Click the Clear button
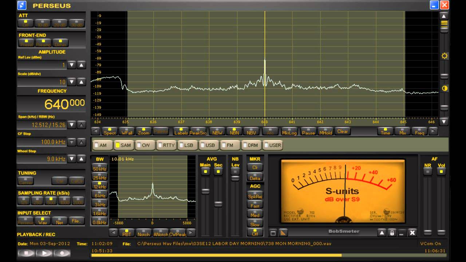 pos(343,131)
